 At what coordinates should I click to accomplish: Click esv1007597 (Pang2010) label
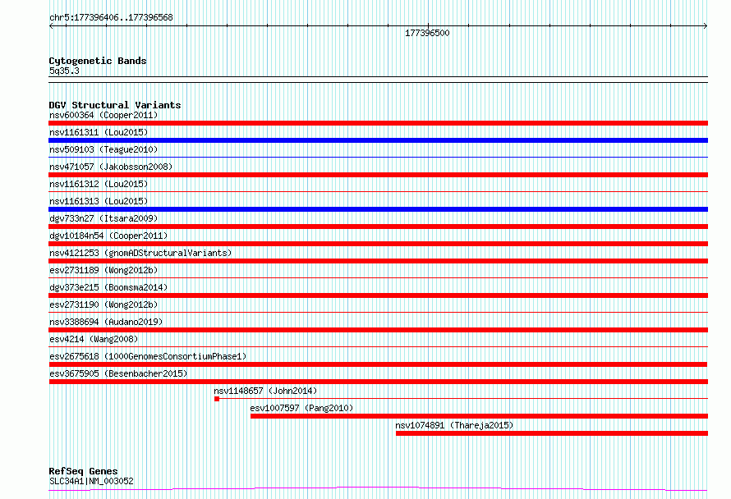[301, 408]
